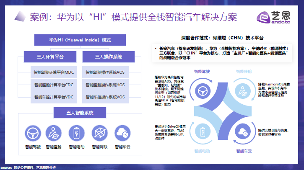Viewport: 304px width, 170px height.
Task: Click the 智能座舱 seat icon in 五大智能系统
Action: [54, 133]
